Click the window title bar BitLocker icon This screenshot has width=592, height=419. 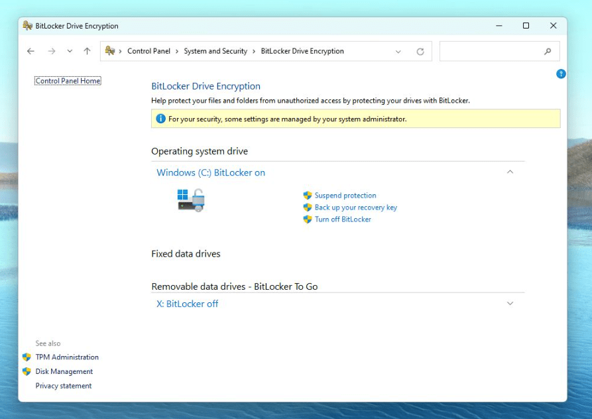point(28,26)
